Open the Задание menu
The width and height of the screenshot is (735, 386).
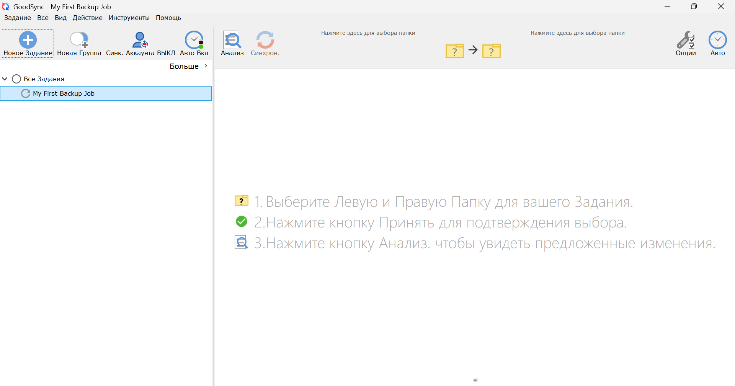pyautogui.click(x=18, y=18)
